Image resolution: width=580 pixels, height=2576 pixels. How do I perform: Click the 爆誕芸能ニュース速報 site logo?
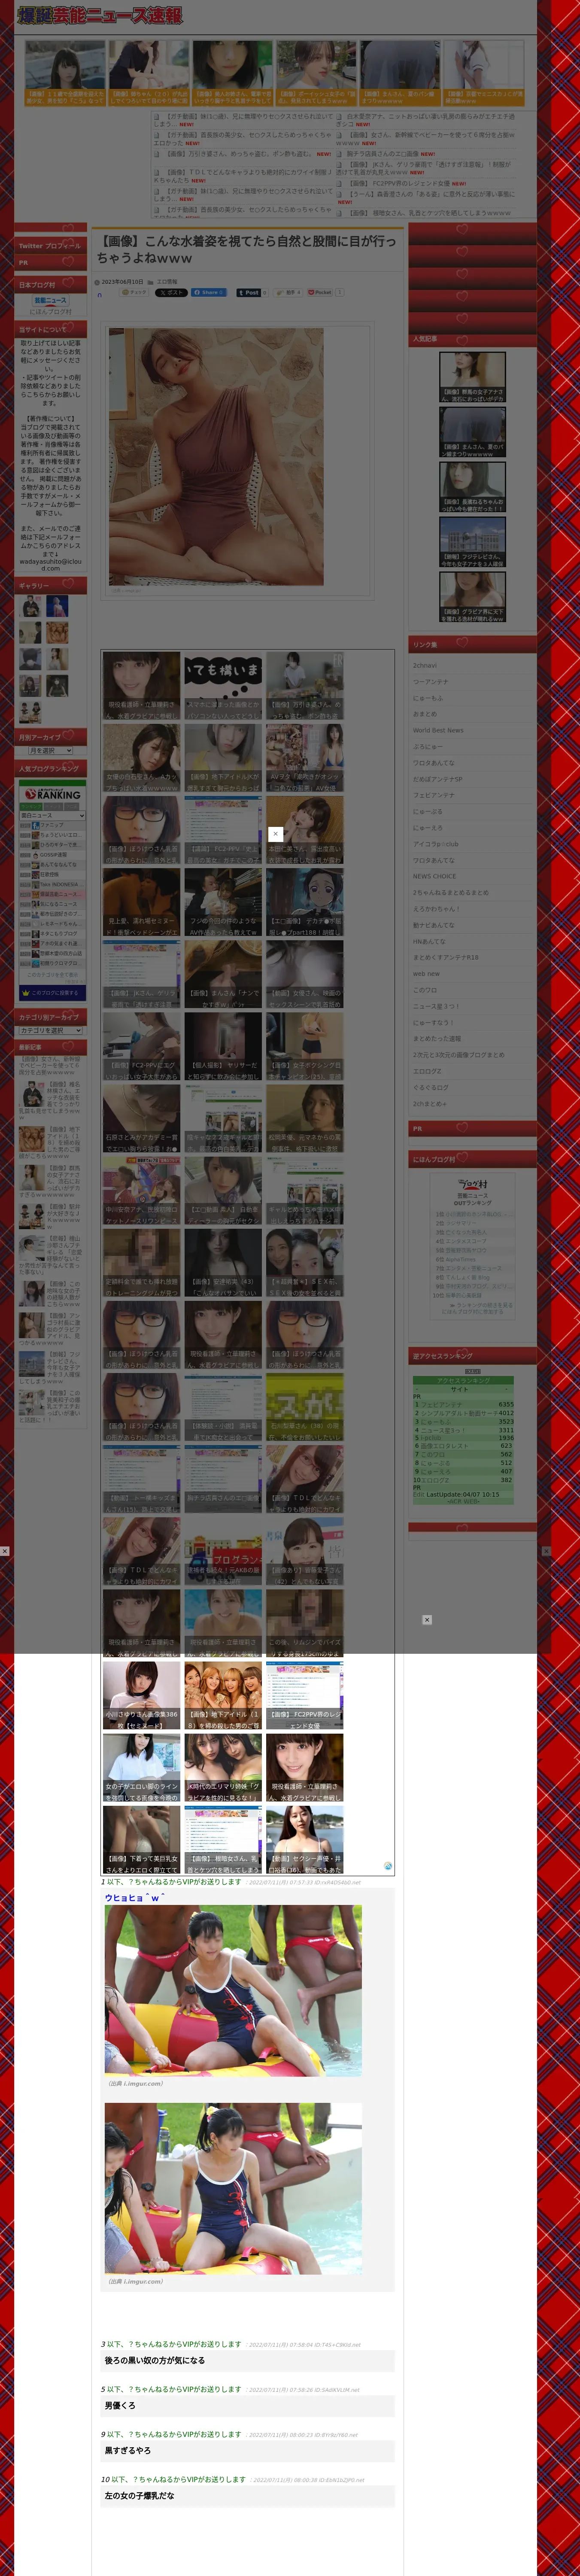click(x=100, y=15)
